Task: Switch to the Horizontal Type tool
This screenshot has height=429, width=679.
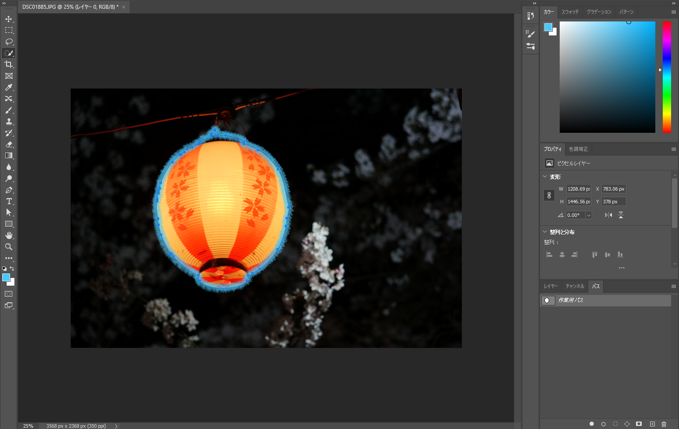Action: [9, 202]
